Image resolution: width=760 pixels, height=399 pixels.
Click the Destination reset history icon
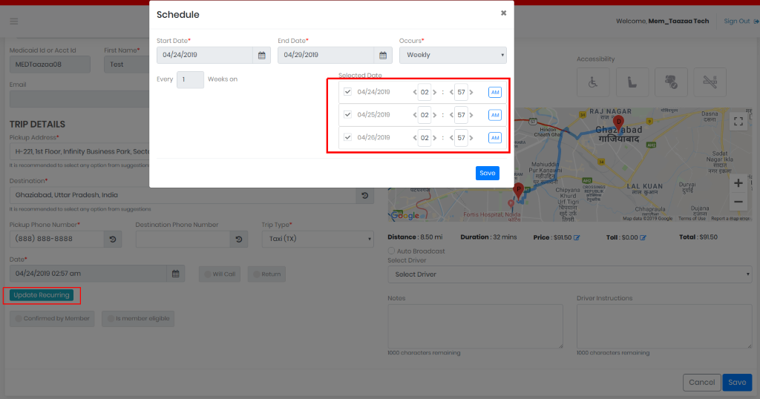[x=365, y=195]
